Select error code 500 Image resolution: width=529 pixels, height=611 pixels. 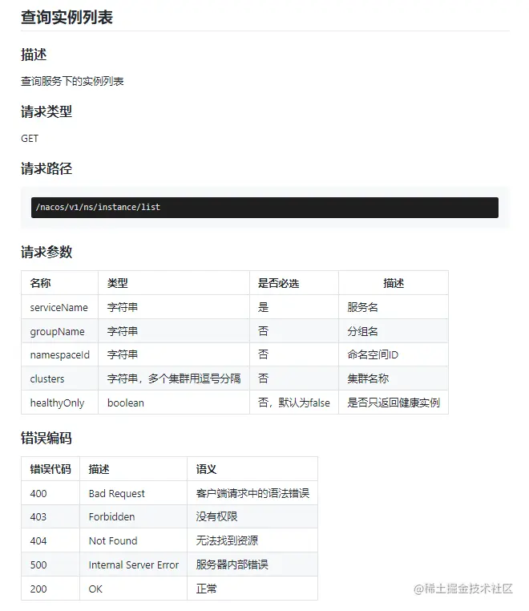pyautogui.click(x=38, y=565)
